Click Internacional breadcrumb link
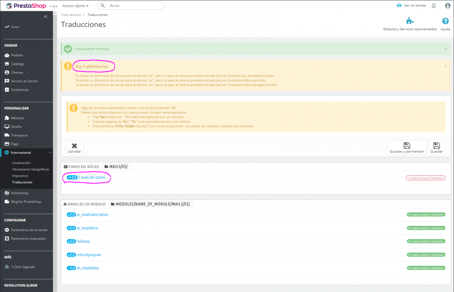This screenshot has height=292, width=454. [x=71, y=15]
